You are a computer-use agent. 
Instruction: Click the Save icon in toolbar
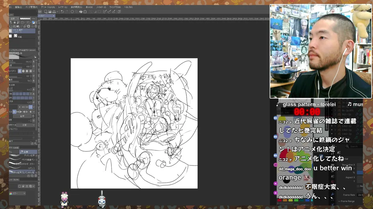click(x=54, y=12)
